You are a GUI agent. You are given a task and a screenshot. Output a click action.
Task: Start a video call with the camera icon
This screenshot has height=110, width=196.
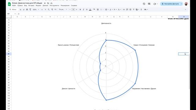tap(155, 4)
